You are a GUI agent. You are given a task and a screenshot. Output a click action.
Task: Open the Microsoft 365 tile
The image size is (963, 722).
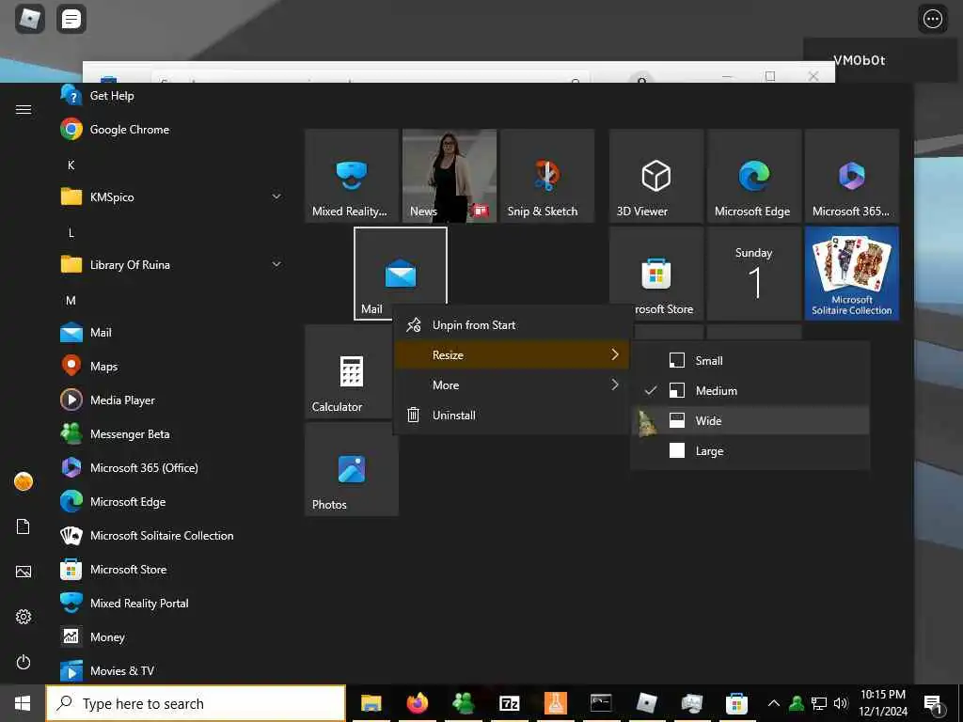coord(852,176)
